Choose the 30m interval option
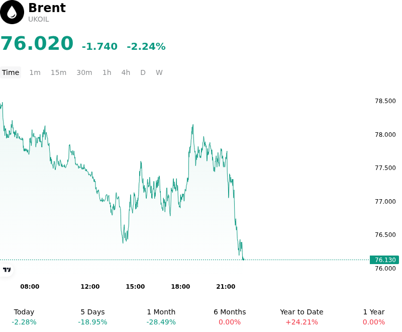Screen dimensions: 402x332 coord(84,72)
